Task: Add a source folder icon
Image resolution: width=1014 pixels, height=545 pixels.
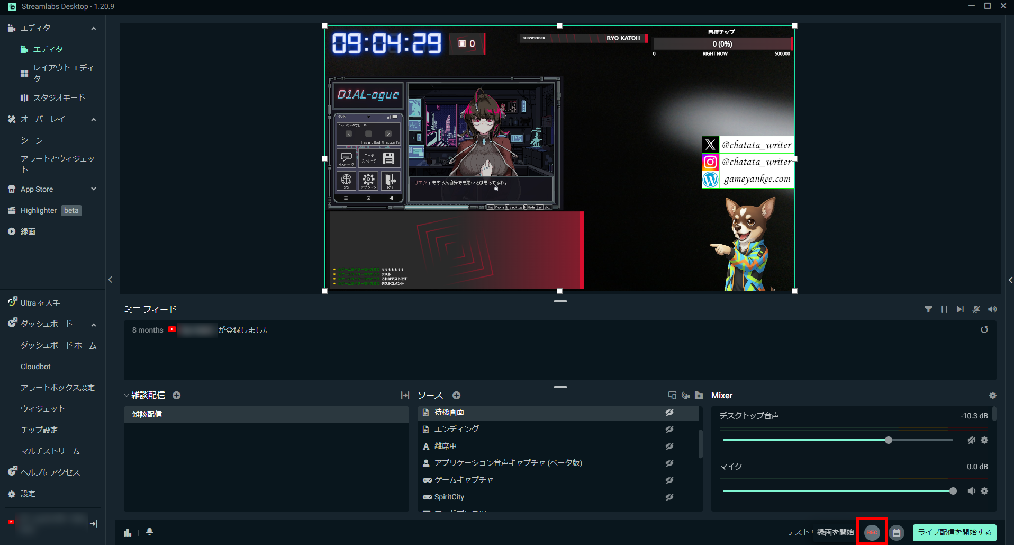Action: click(699, 395)
